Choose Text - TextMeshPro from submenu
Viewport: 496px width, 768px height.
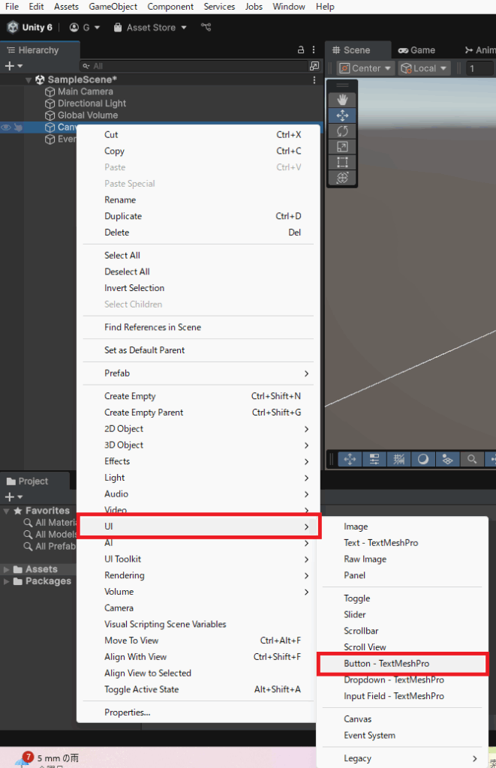point(402,543)
